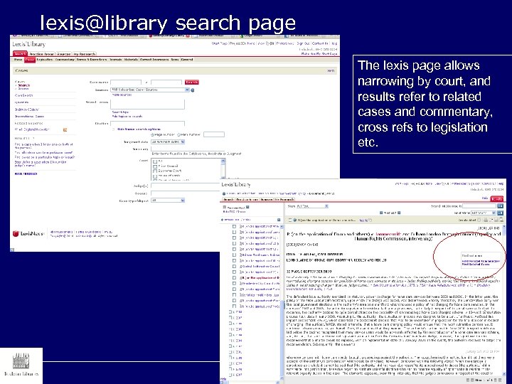The width and height of the screenshot is (512, 384).
Task: Click Find Related Commentary link
Action: (481, 261)
